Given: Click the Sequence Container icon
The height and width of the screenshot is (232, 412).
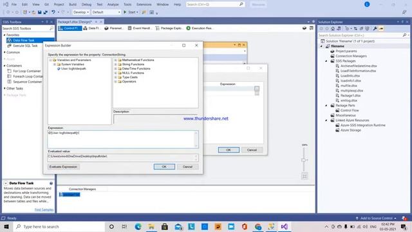Looking at the screenshot, I should click(x=10, y=82).
